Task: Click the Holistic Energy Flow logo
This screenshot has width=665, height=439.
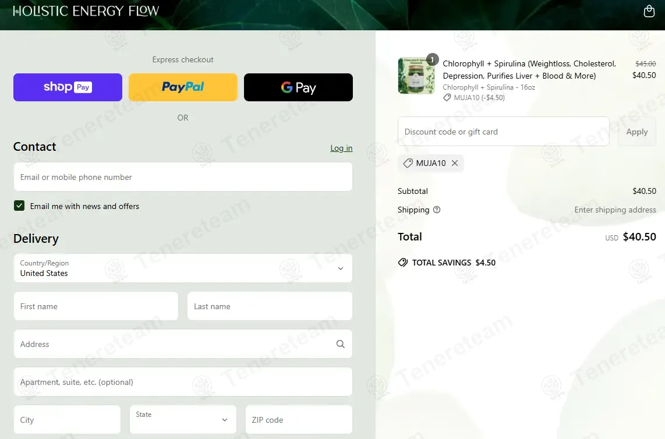Action: coord(86,10)
